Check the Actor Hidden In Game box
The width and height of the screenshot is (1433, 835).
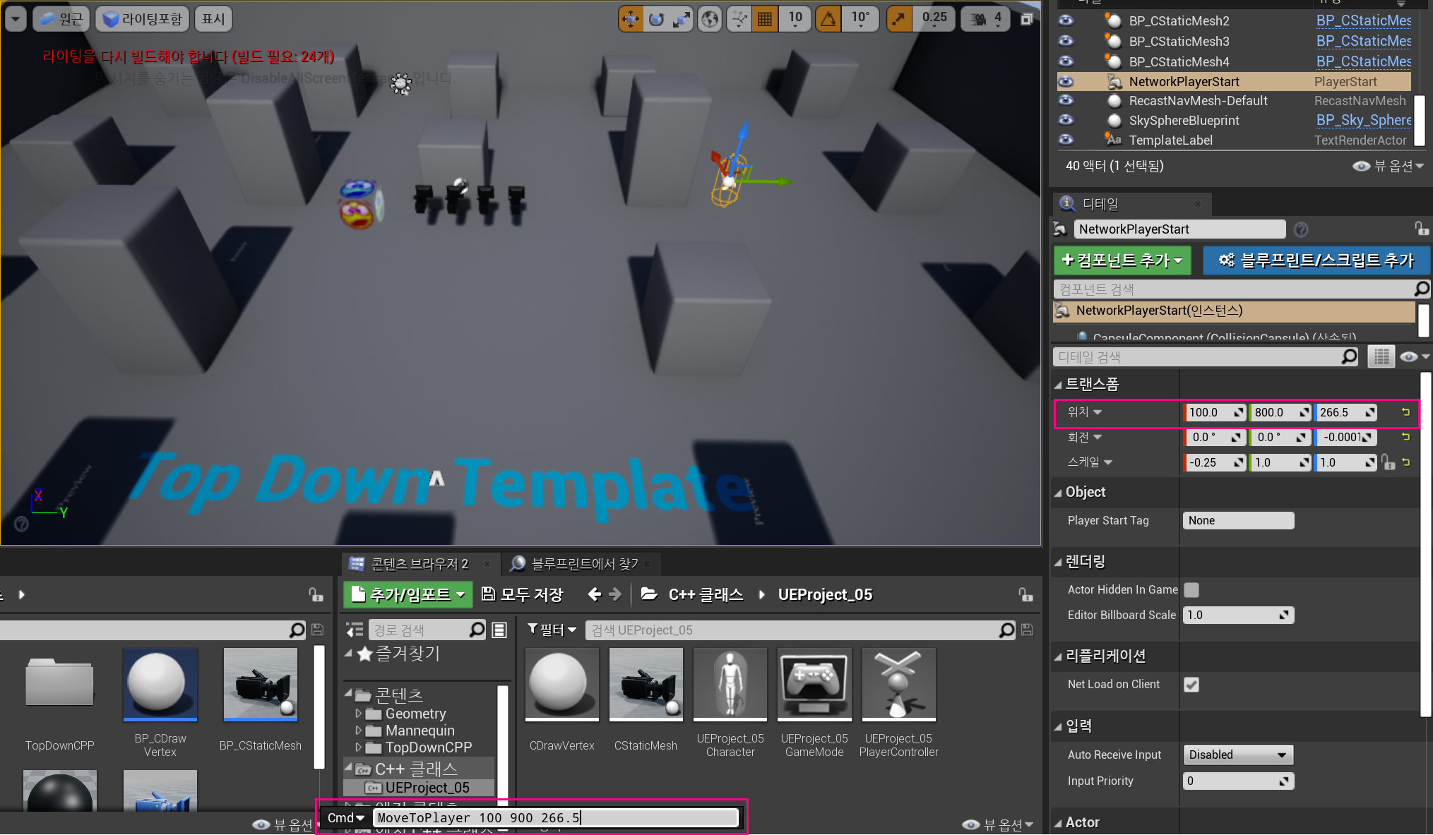point(1191,589)
